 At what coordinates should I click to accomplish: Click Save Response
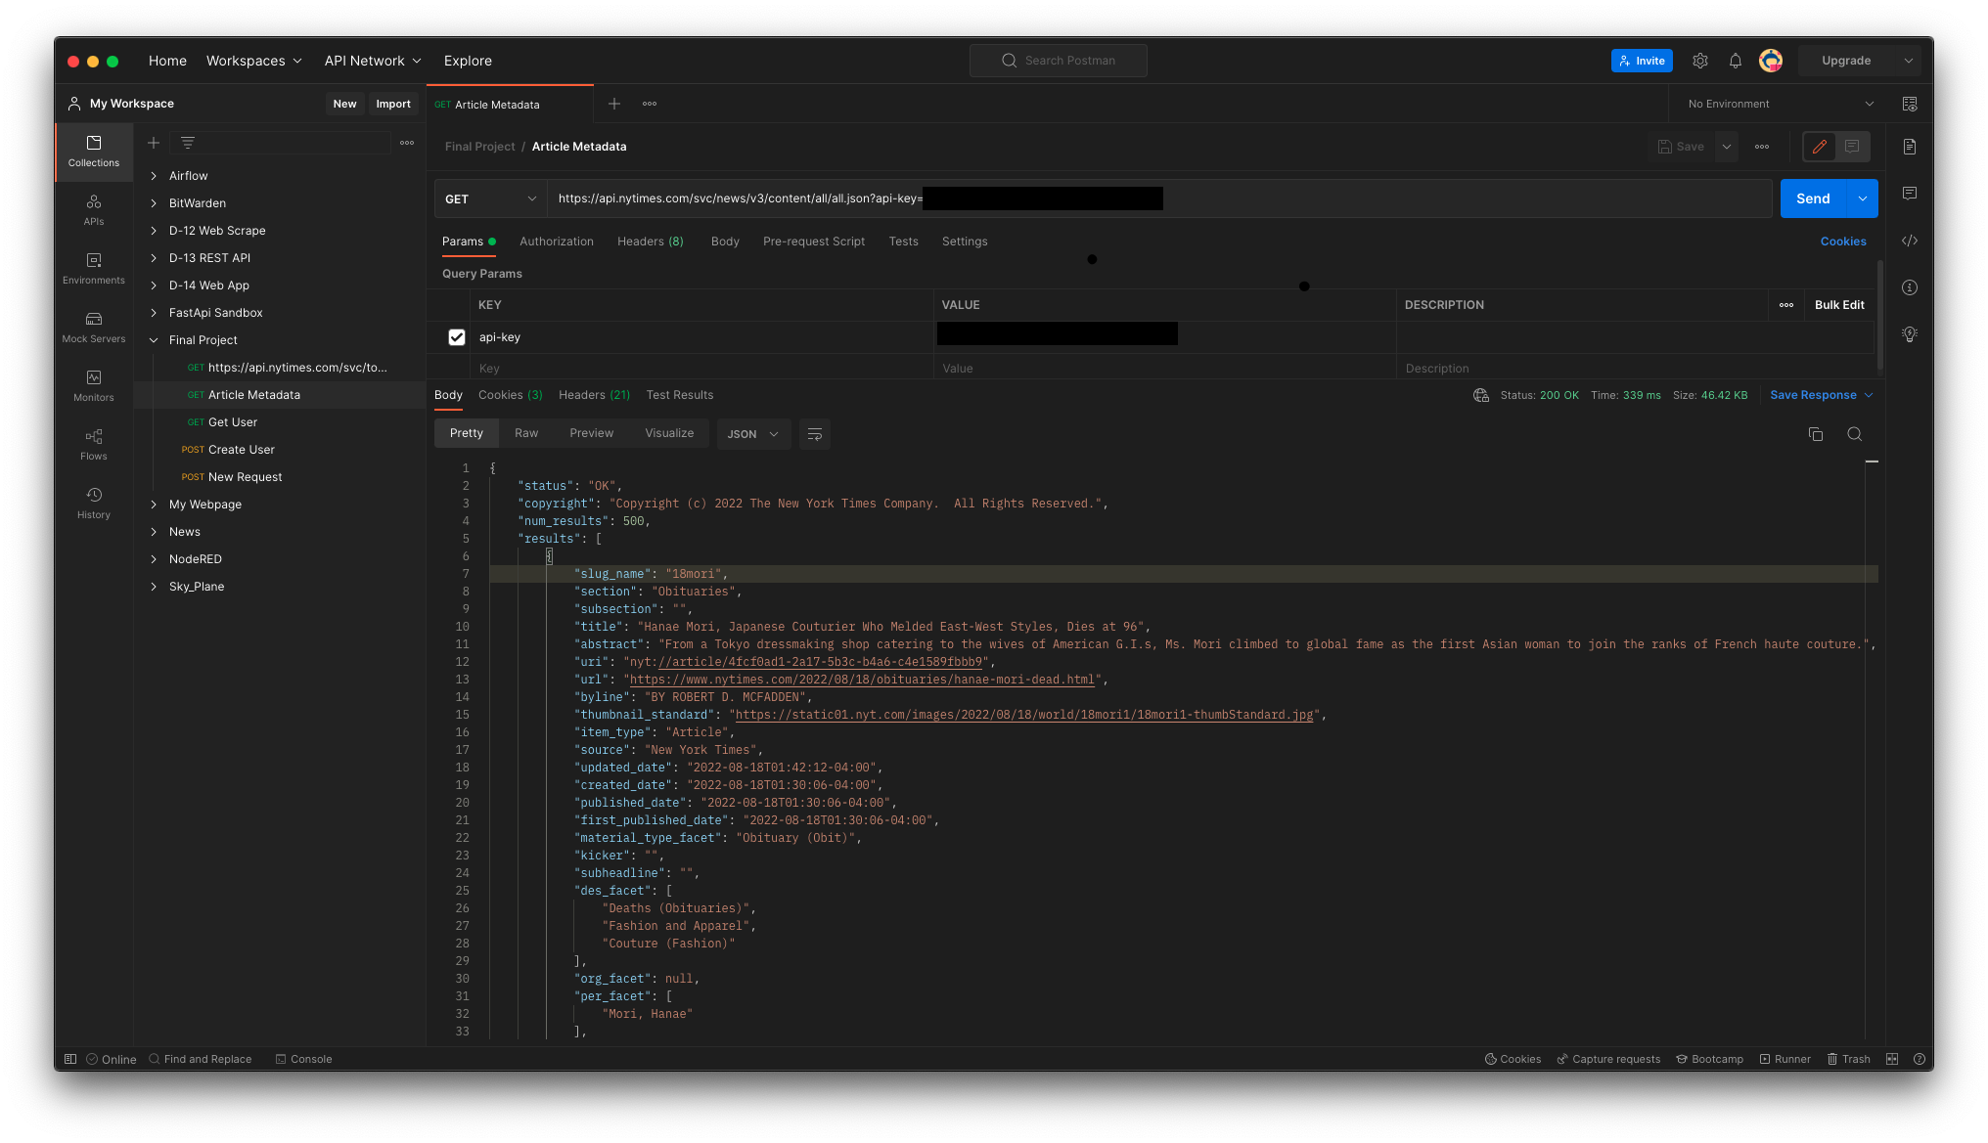pos(1813,395)
